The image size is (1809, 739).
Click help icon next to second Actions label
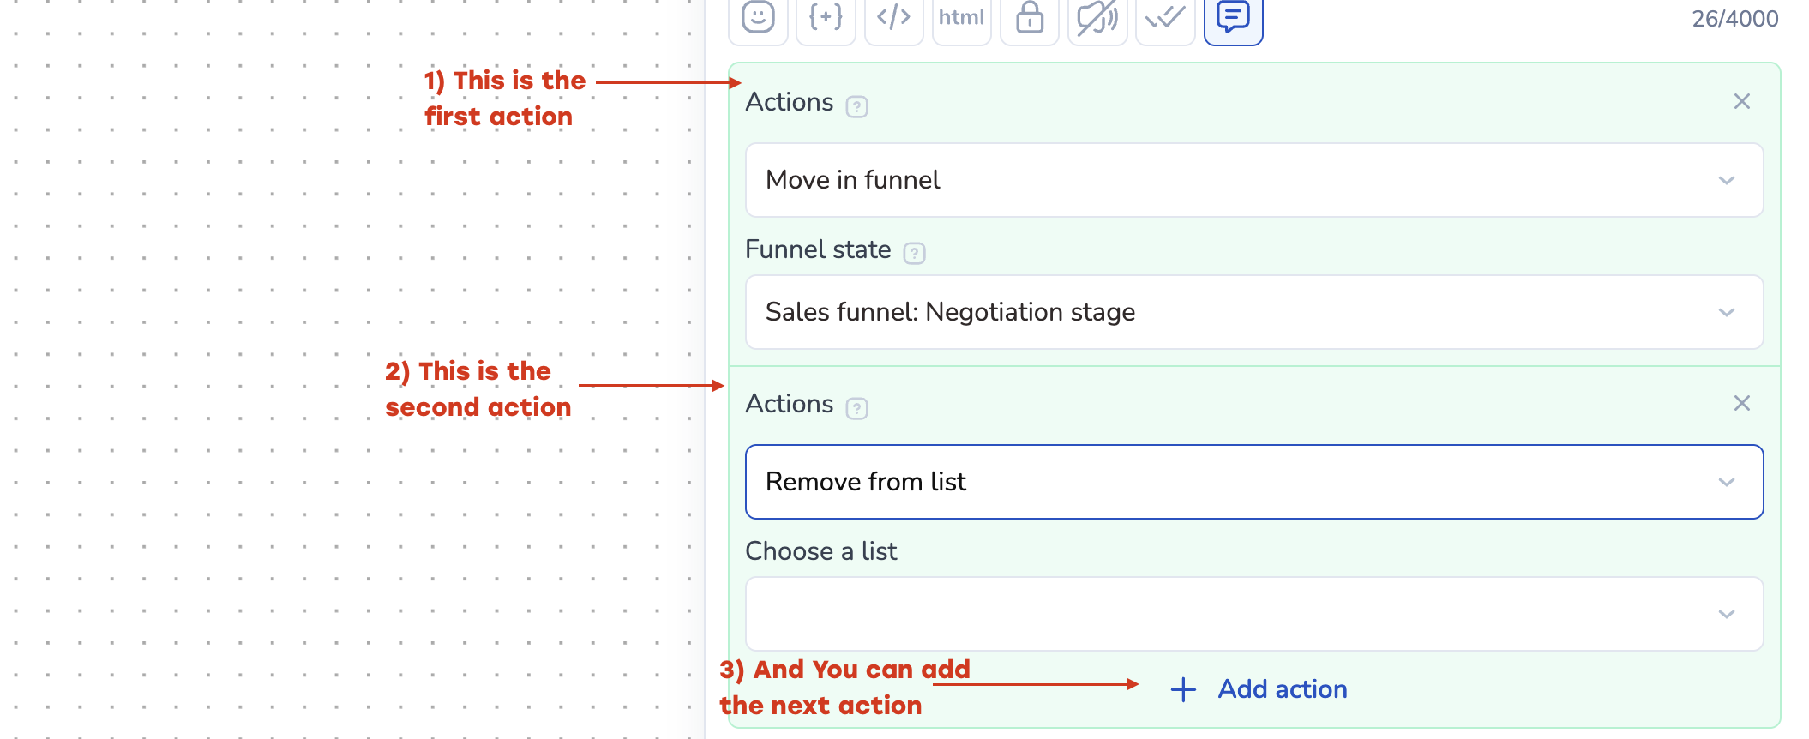857,409
